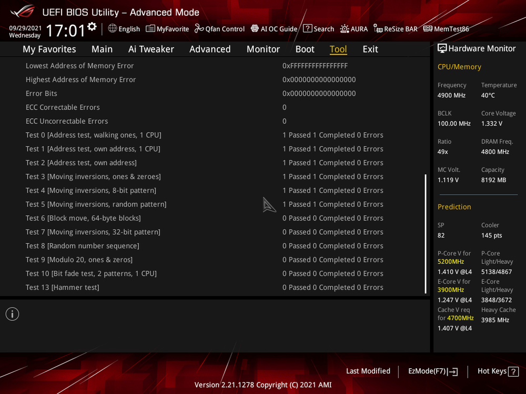Open MyFavorite list icon
Image resolution: width=526 pixels, height=394 pixels.
click(150, 29)
